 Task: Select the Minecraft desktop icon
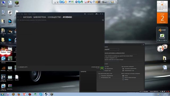(17, 3)
